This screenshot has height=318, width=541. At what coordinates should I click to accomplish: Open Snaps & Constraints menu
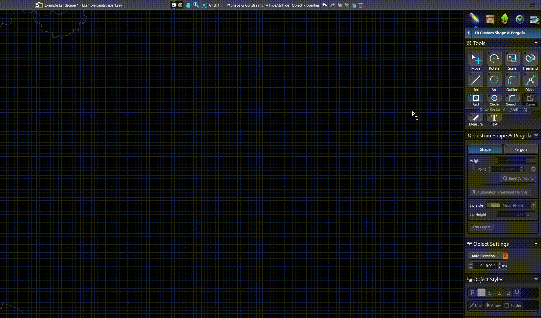[245, 5]
